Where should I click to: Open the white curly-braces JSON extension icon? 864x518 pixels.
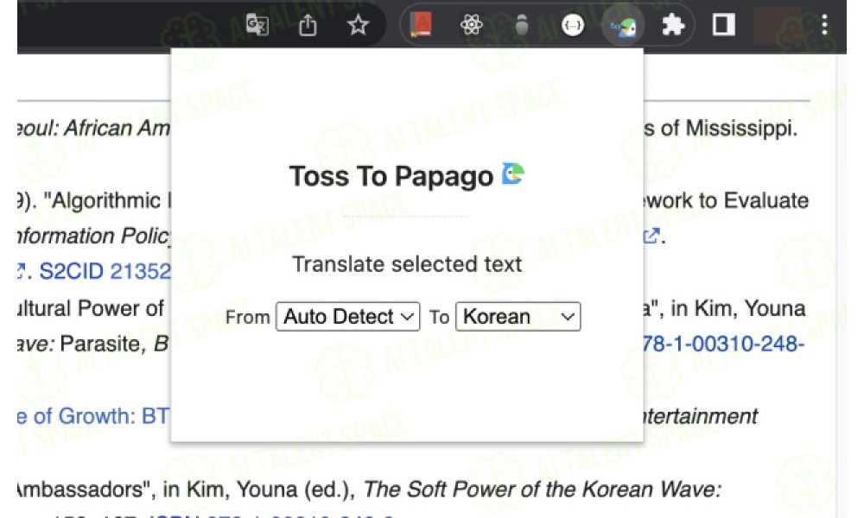(x=573, y=25)
